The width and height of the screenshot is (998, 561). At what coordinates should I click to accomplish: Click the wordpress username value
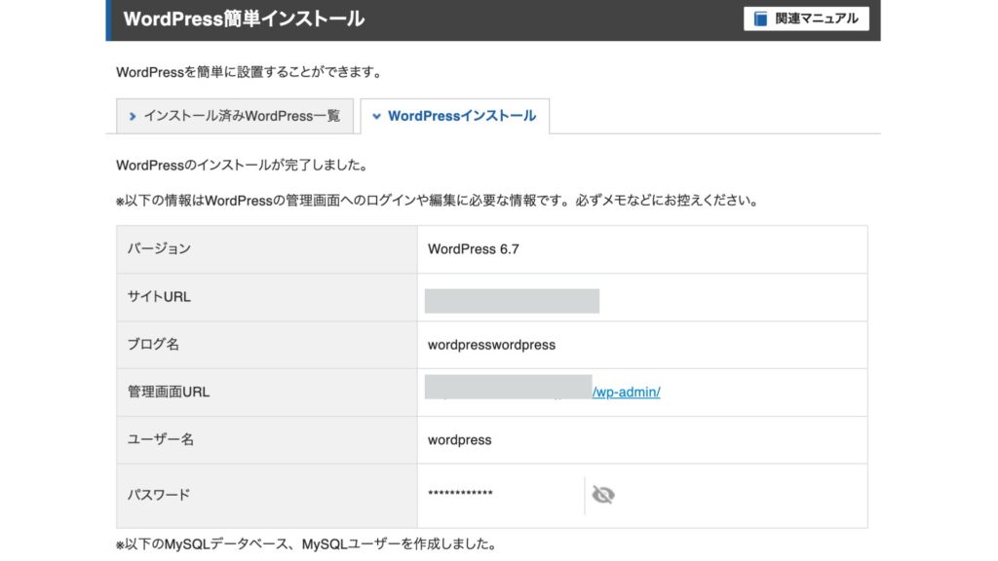tap(459, 440)
